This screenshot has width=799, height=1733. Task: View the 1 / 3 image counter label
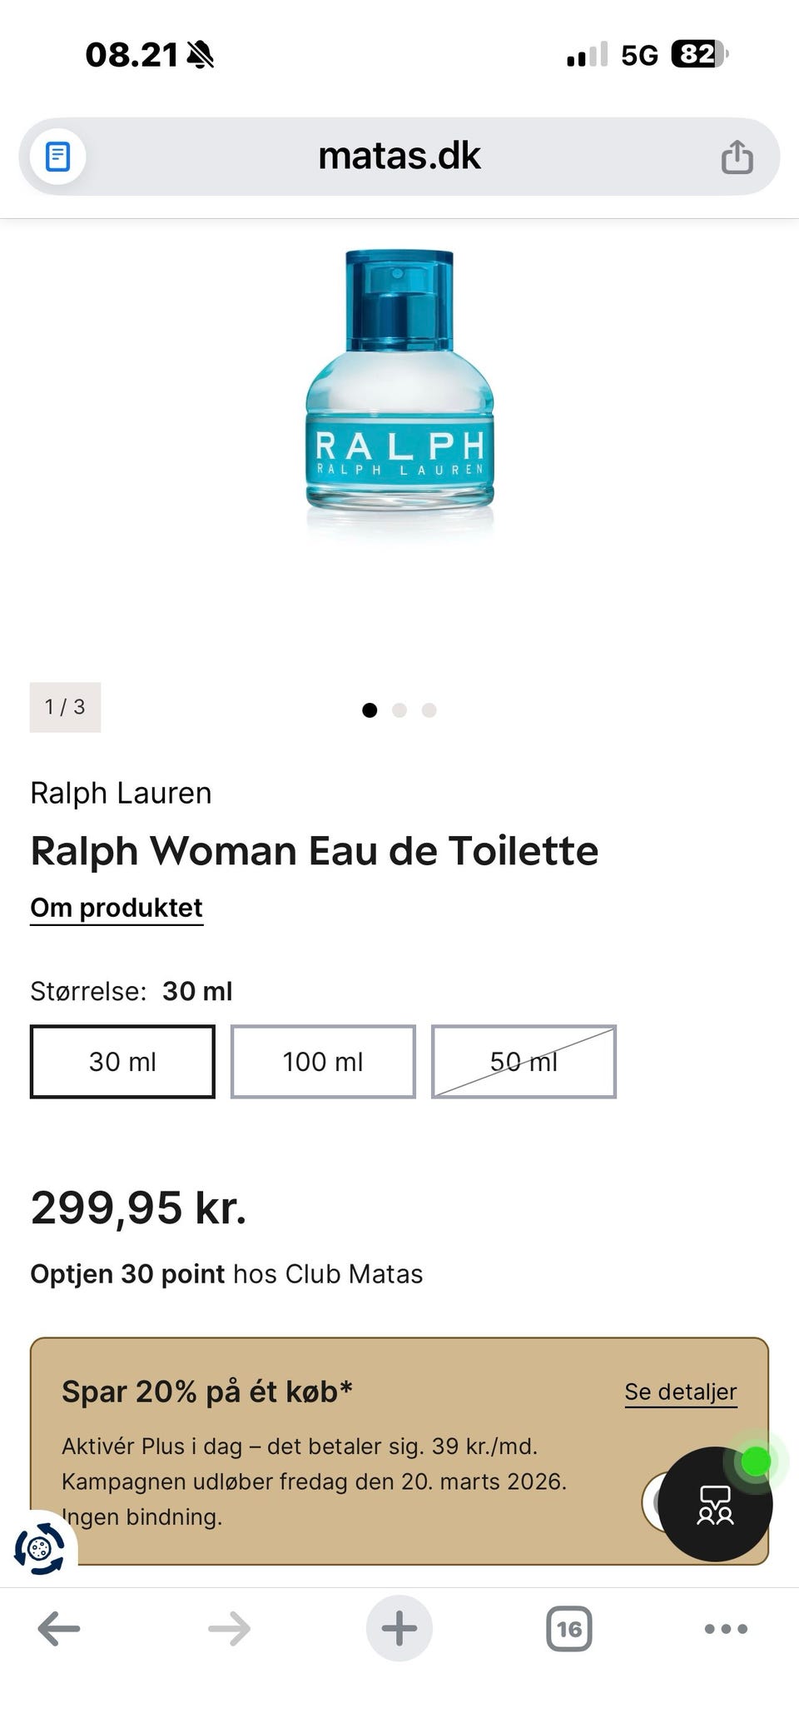coord(65,707)
